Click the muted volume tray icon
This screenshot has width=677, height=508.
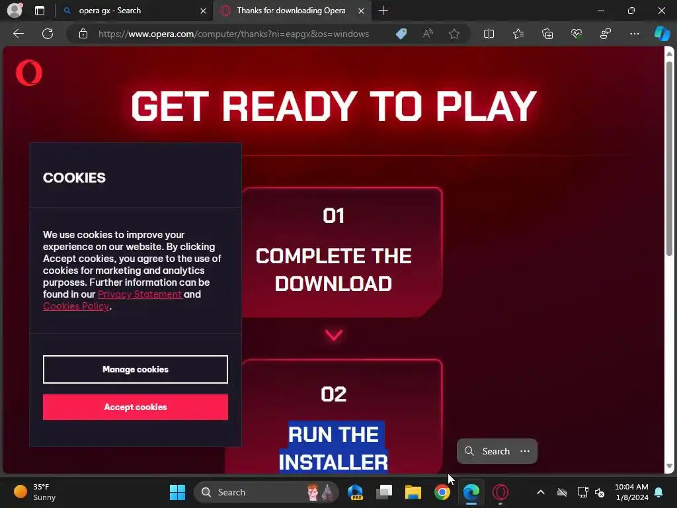pyautogui.click(x=600, y=492)
